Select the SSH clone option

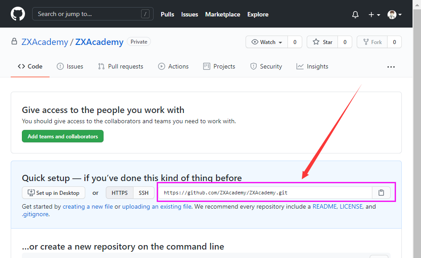pos(144,193)
